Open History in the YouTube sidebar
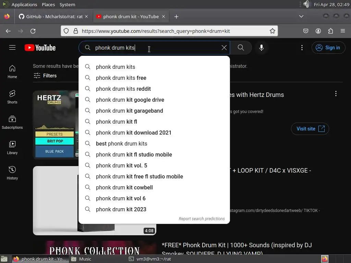Viewport: 351px width, 263px height. click(x=12, y=173)
